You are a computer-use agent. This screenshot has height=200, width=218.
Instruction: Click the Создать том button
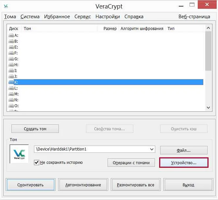pyautogui.click(x=35, y=129)
